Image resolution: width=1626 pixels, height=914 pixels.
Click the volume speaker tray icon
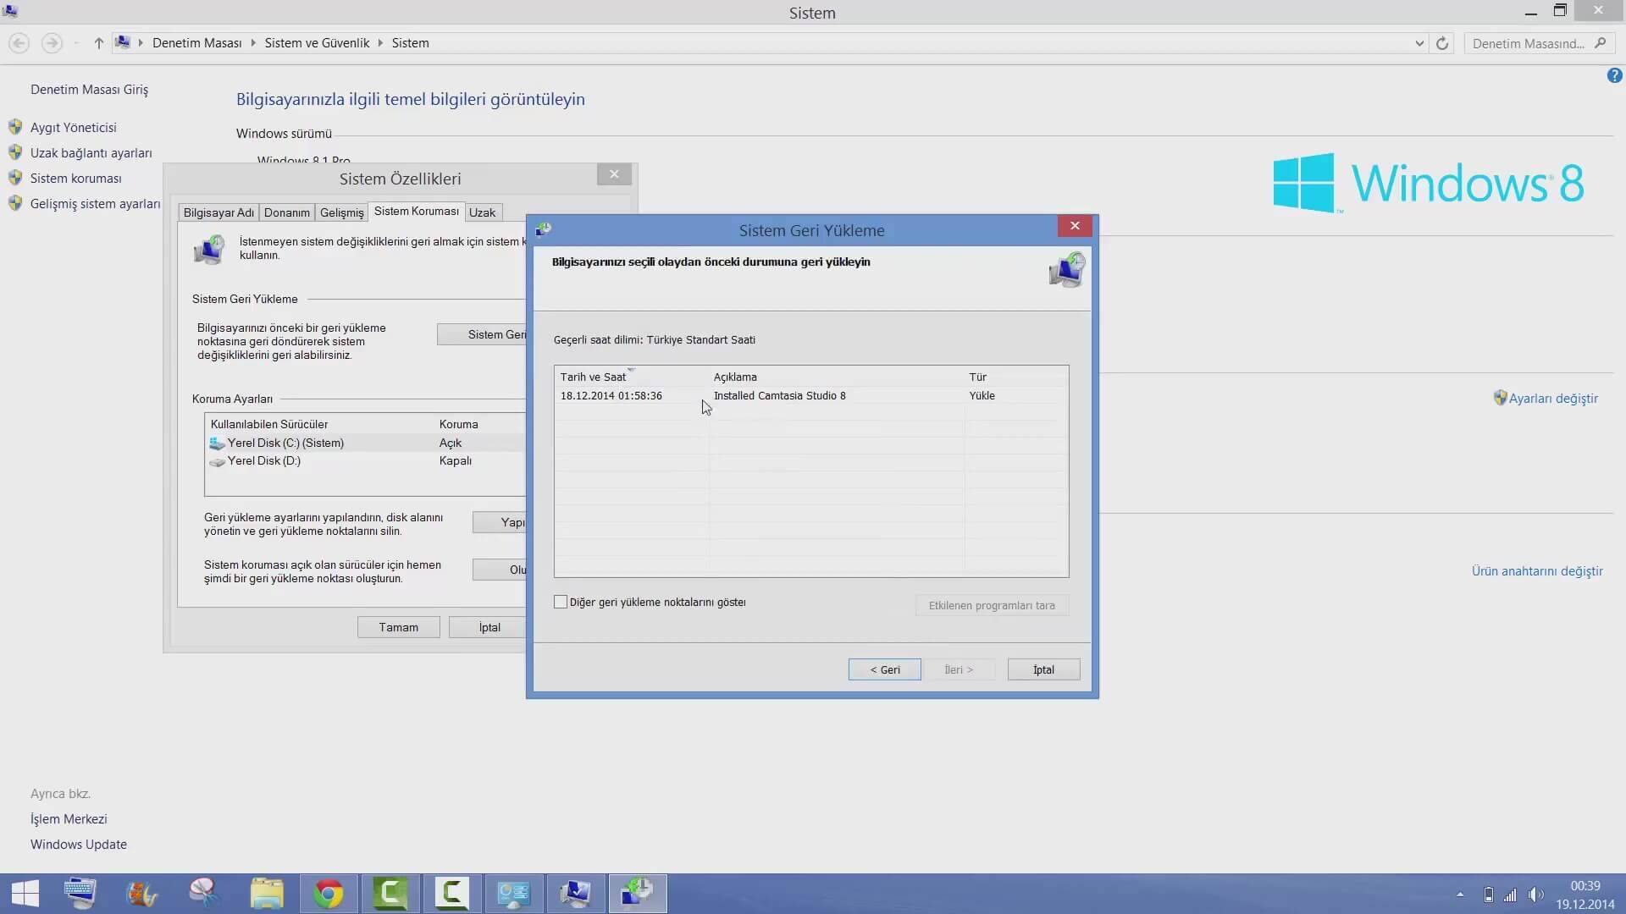(1536, 895)
